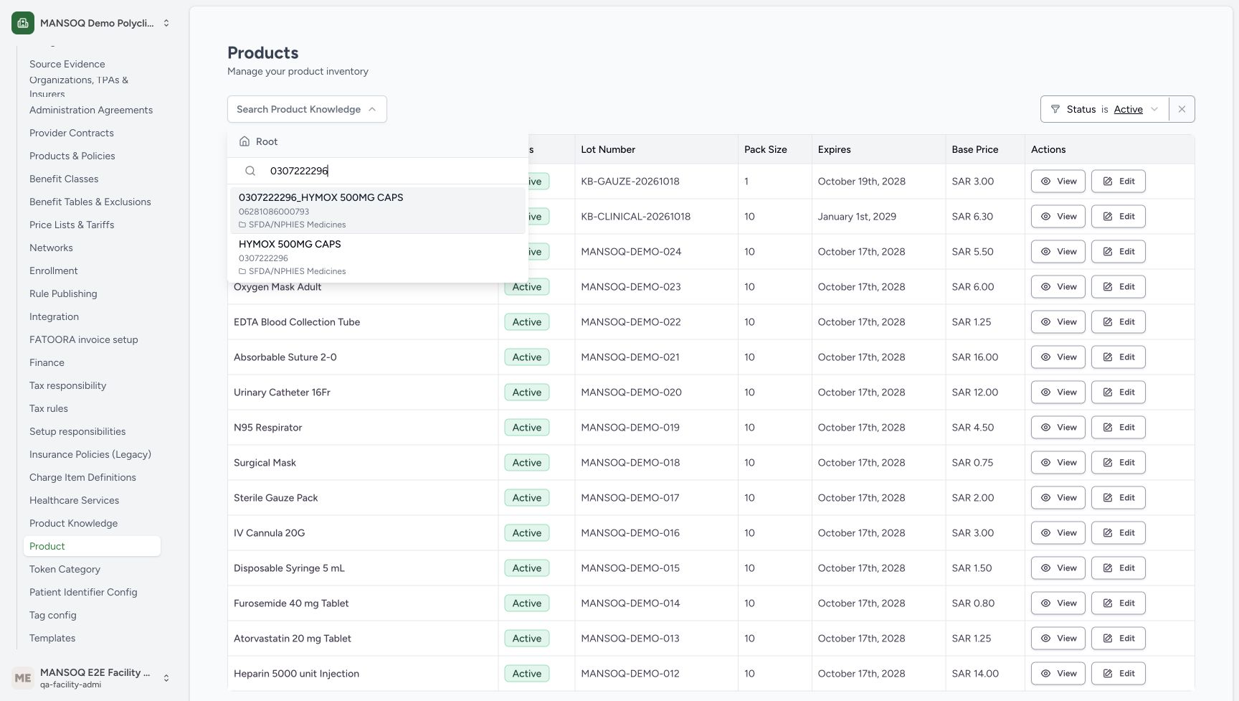
Task: Collapse the Search Product Knowledge dropdown
Action: tap(307, 109)
